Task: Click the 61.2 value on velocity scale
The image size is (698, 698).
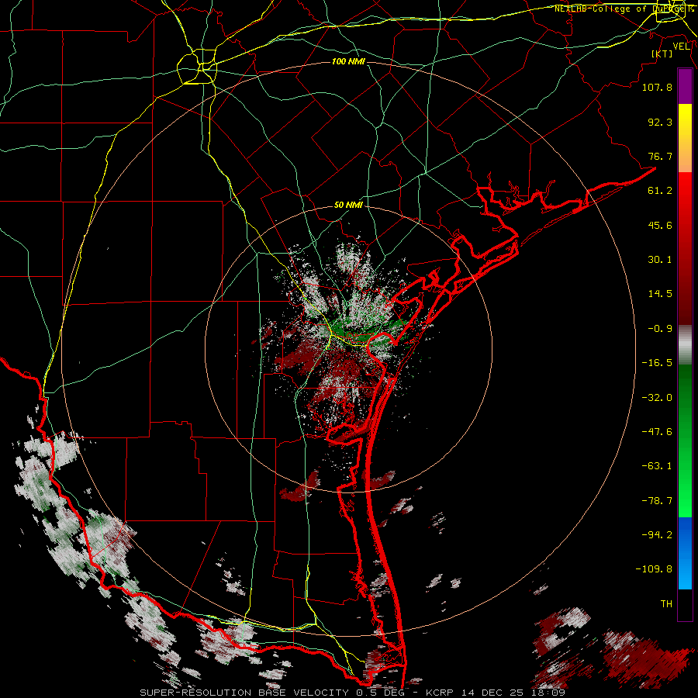Action: click(x=660, y=191)
